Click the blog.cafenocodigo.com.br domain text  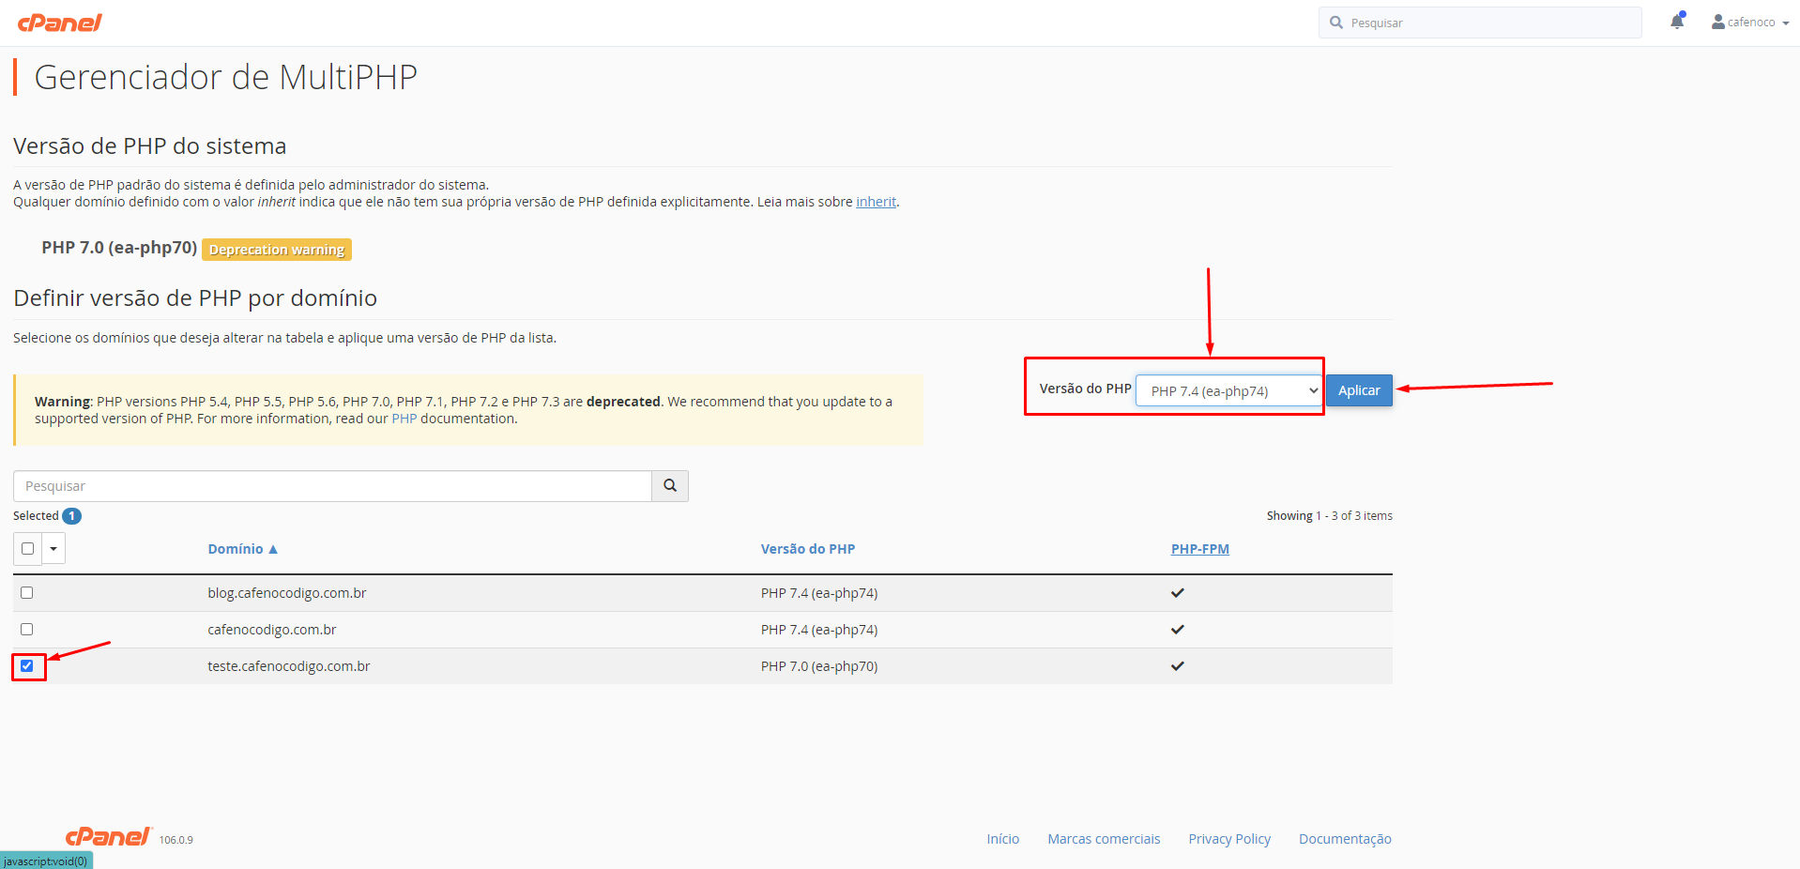pos(287,593)
